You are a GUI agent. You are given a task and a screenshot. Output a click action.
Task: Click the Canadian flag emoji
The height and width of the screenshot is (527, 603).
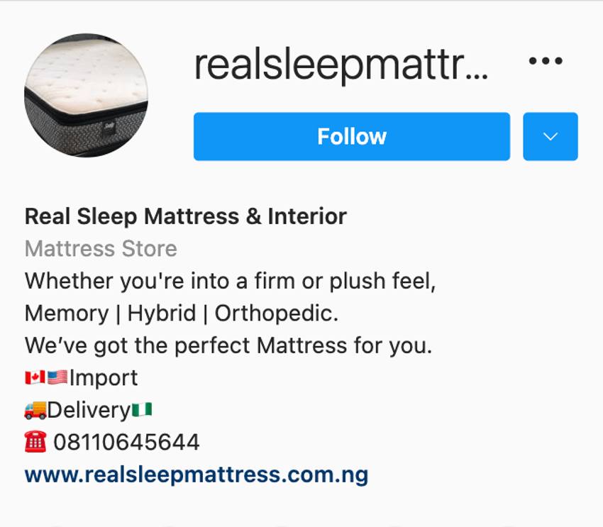[x=35, y=377]
